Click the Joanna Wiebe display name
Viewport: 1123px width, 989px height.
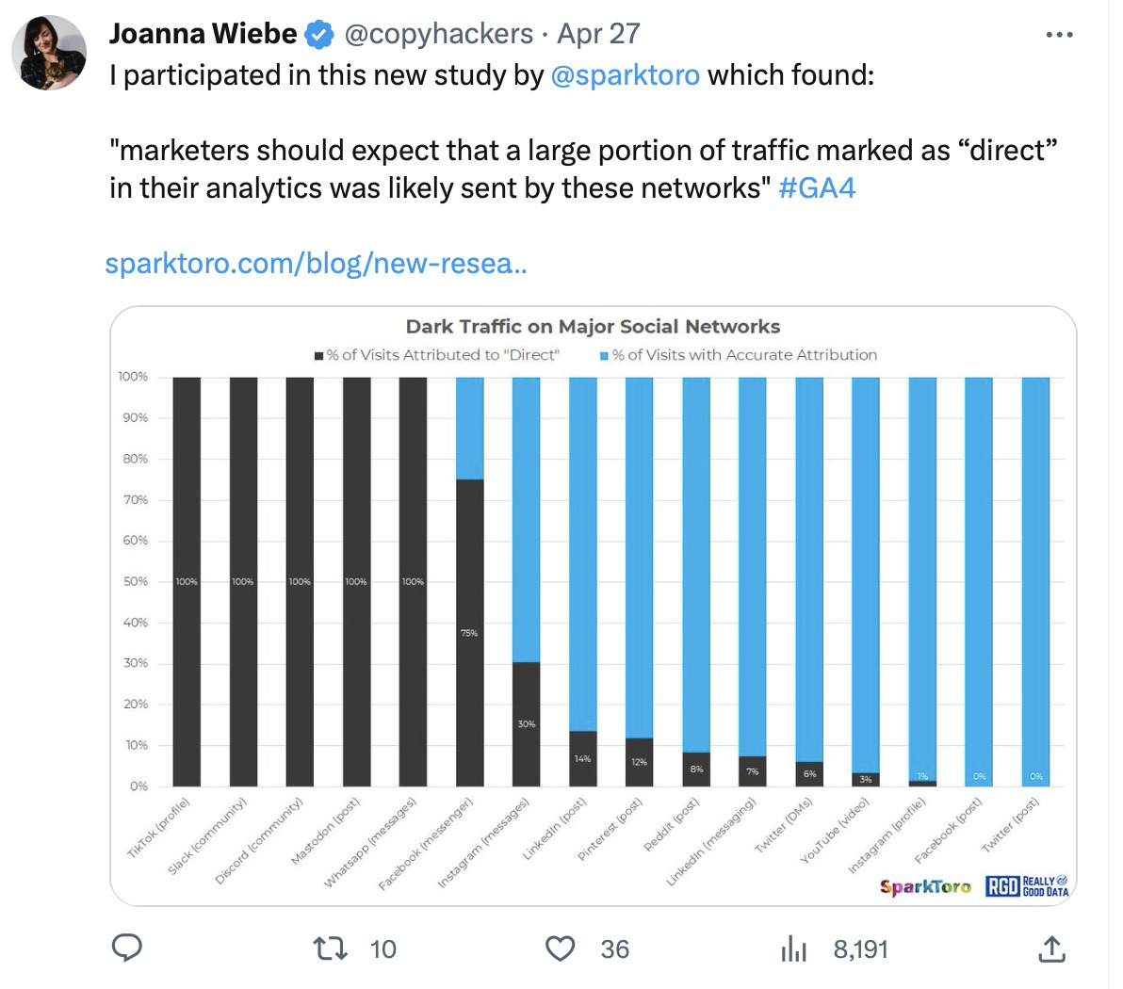pyautogui.click(x=203, y=34)
